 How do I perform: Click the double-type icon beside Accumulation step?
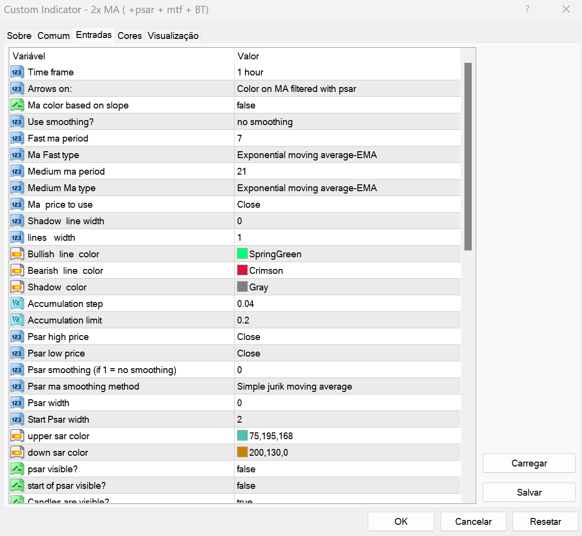point(17,304)
